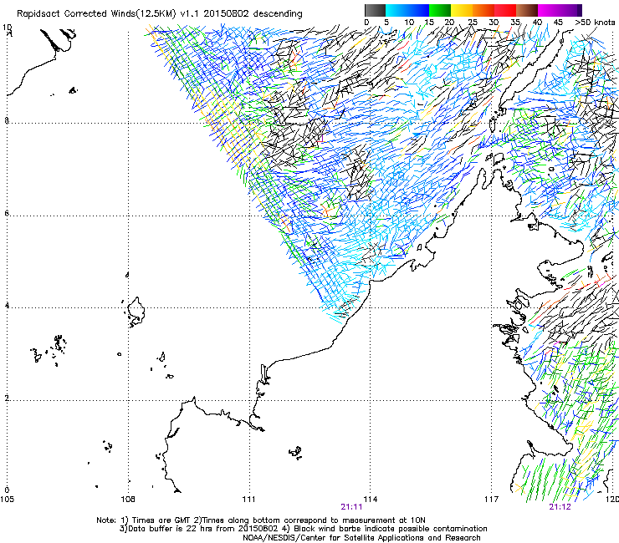Click latitude label '4' on left axis
Image resolution: width=619 pixels, height=543 pixels.
(7, 306)
